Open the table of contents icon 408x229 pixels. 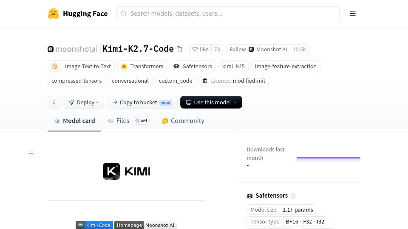(x=31, y=154)
